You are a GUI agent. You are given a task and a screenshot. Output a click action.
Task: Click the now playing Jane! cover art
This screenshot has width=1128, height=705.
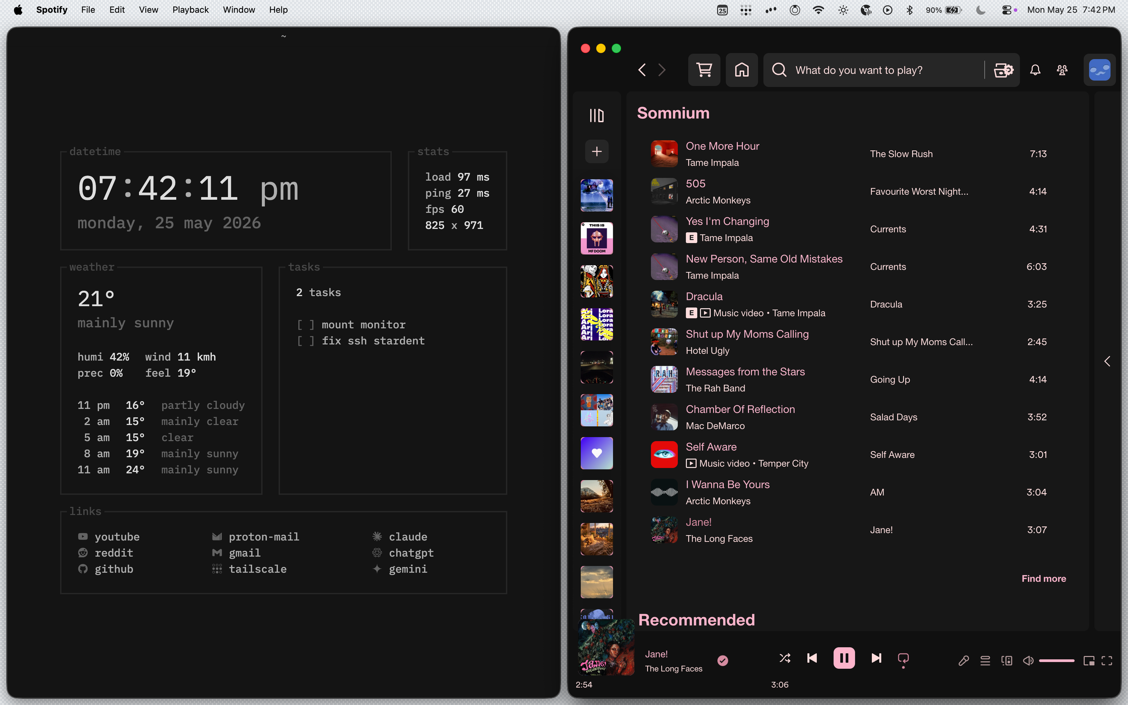606,647
